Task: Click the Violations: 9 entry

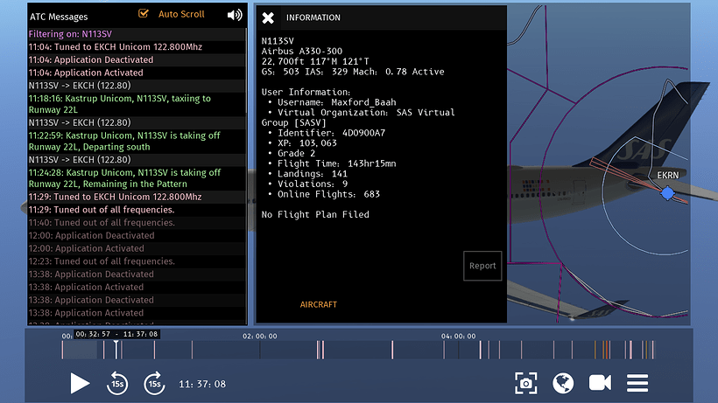Action: pyautogui.click(x=313, y=184)
